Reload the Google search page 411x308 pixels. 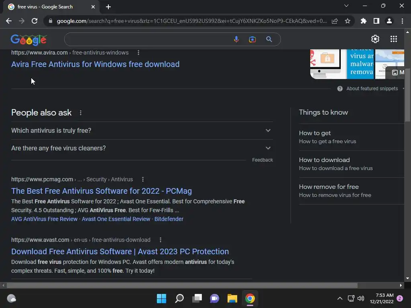[35, 21]
